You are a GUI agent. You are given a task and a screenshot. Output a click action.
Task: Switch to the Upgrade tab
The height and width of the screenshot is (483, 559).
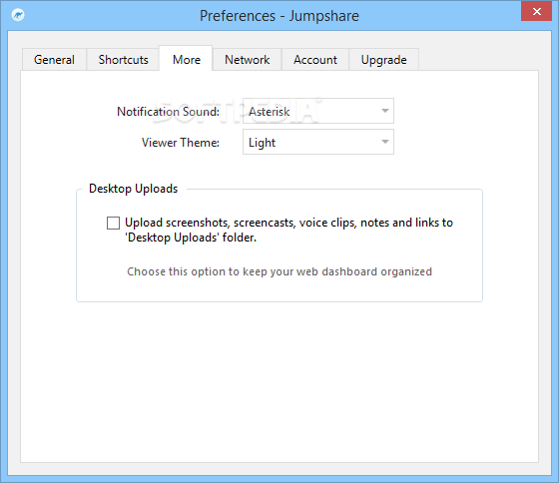pos(383,60)
